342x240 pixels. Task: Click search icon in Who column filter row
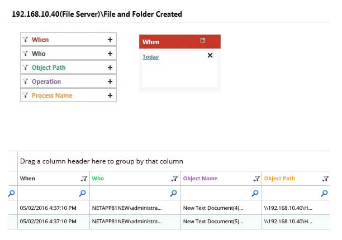(173, 193)
